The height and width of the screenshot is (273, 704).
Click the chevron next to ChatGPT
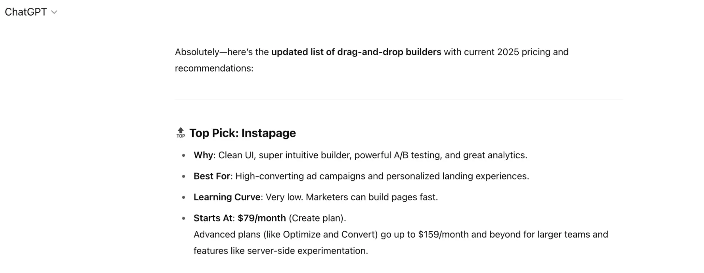(54, 12)
